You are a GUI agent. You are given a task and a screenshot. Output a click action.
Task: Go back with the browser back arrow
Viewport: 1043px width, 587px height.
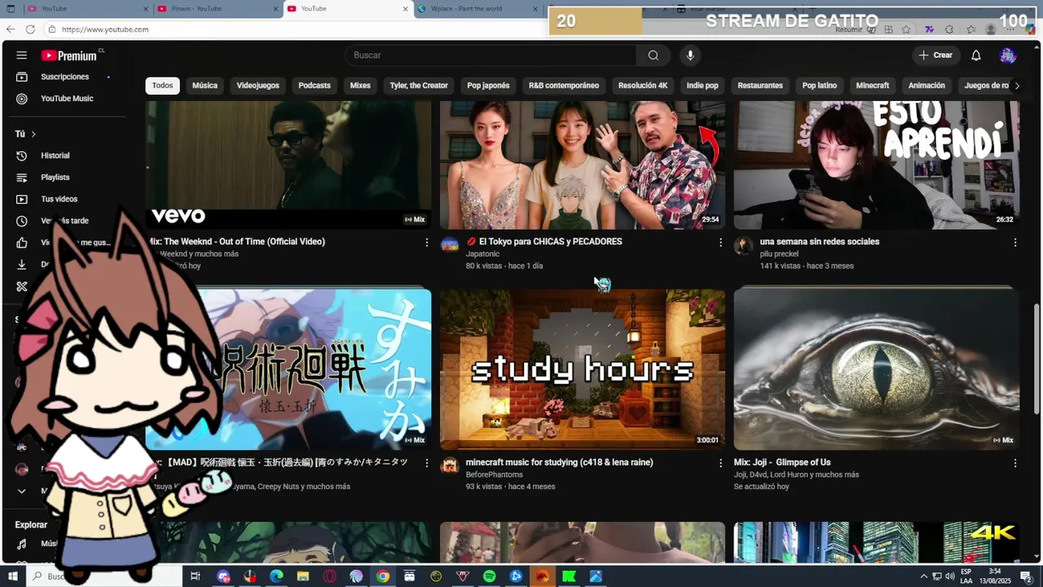coord(11,29)
